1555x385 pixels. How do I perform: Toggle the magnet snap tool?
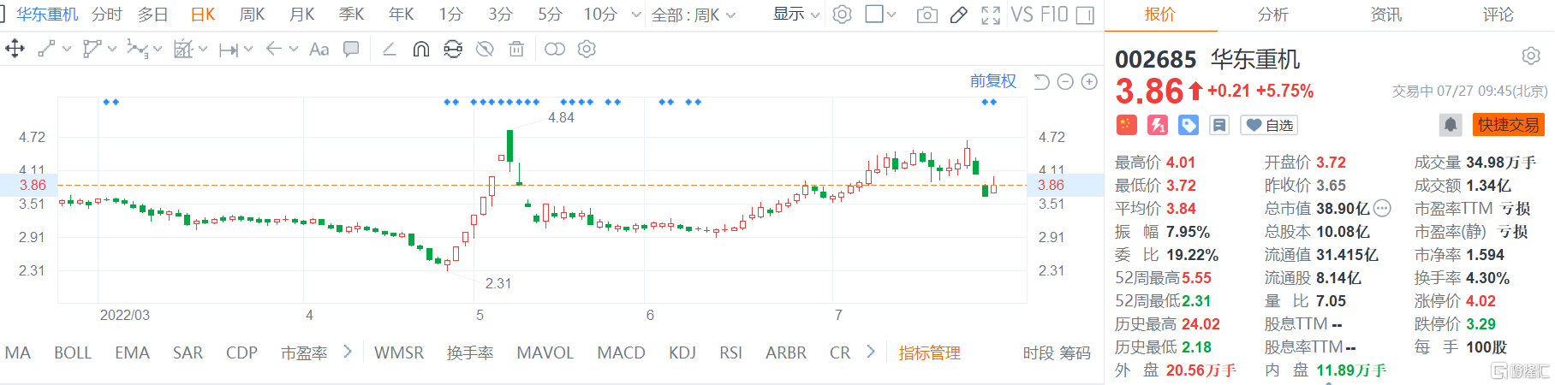[x=420, y=49]
